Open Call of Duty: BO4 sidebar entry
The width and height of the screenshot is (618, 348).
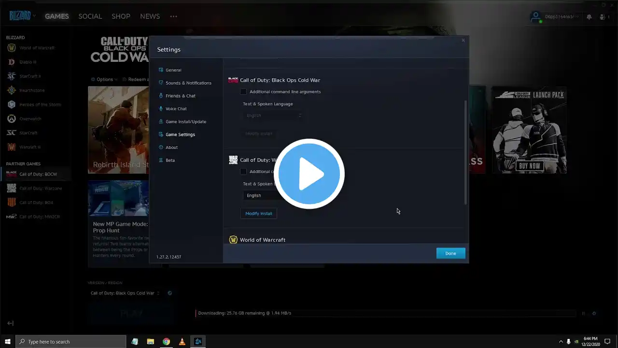pyautogui.click(x=30, y=203)
